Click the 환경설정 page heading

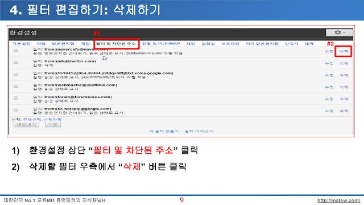23,33
